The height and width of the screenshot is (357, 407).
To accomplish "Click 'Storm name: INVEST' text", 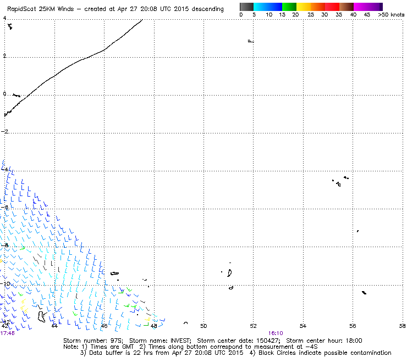I will [x=160, y=341].
